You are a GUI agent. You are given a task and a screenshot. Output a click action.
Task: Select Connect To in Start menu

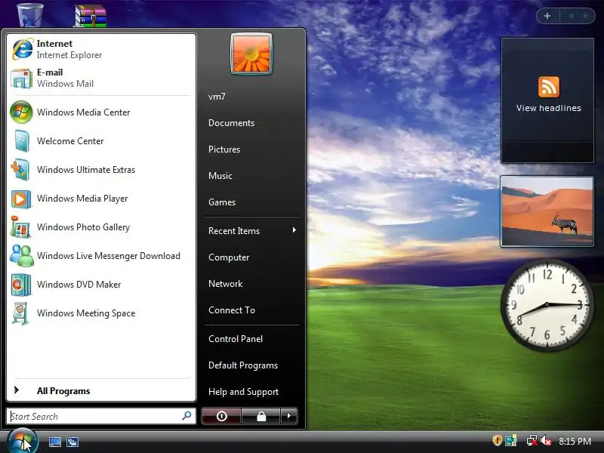(x=232, y=310)
